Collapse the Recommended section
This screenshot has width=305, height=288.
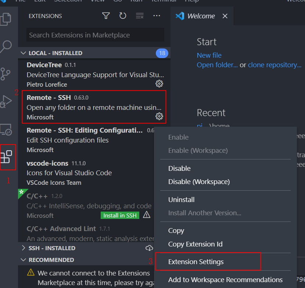[24, 260]
